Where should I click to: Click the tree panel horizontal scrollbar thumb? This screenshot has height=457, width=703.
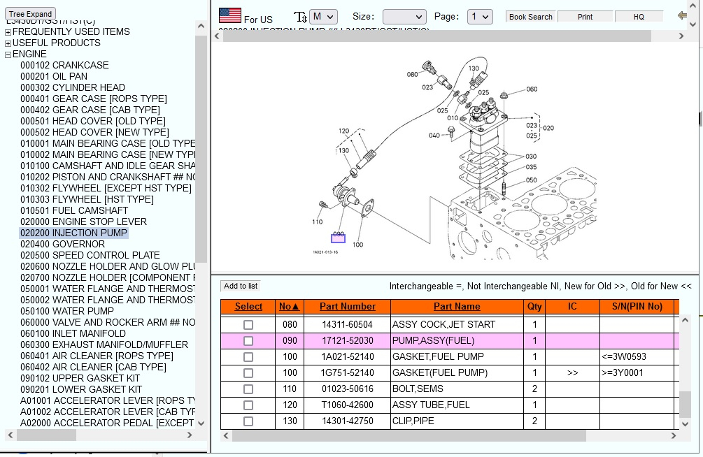coord(47,435)
